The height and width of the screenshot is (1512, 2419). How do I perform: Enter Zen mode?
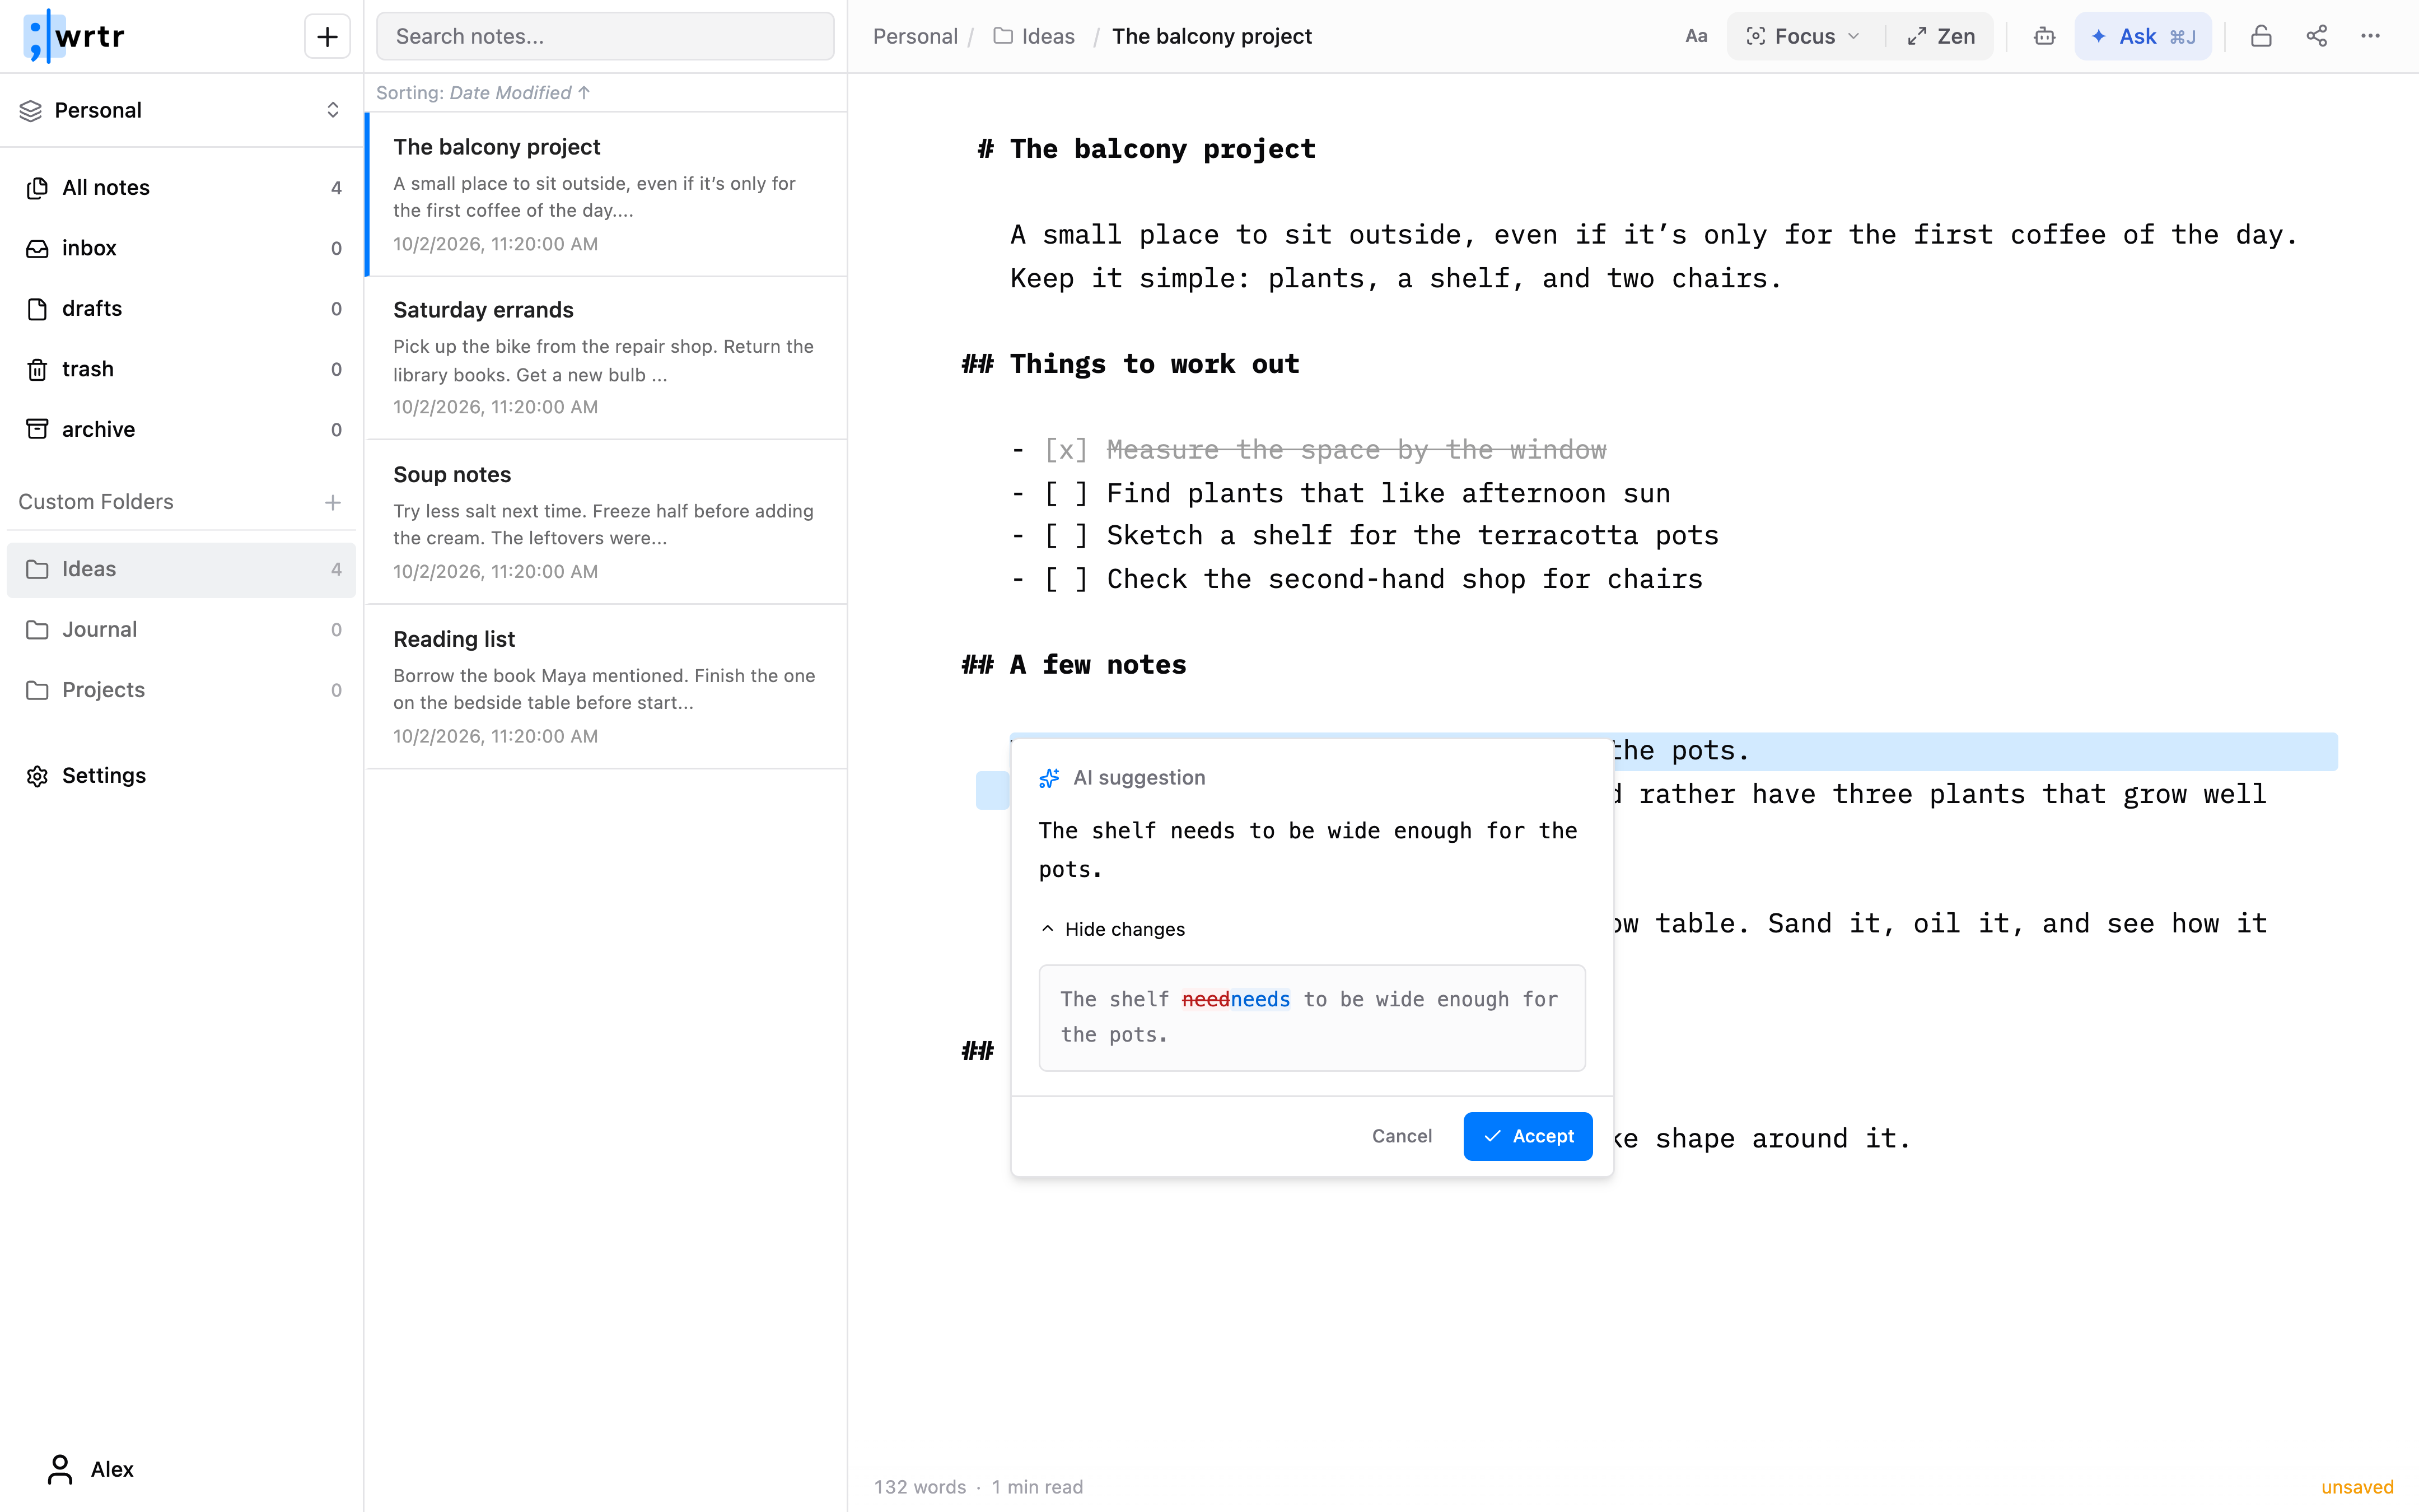coord(1940,37)
